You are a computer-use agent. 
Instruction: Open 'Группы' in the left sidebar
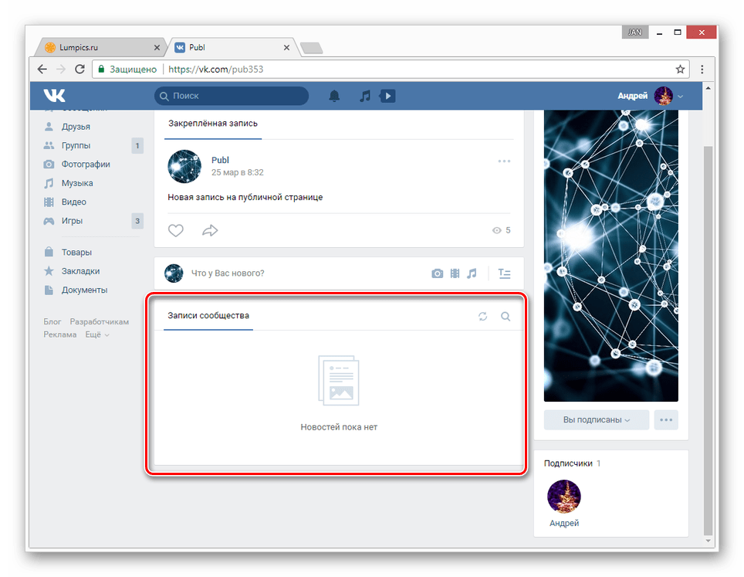(x=76, y=145)
